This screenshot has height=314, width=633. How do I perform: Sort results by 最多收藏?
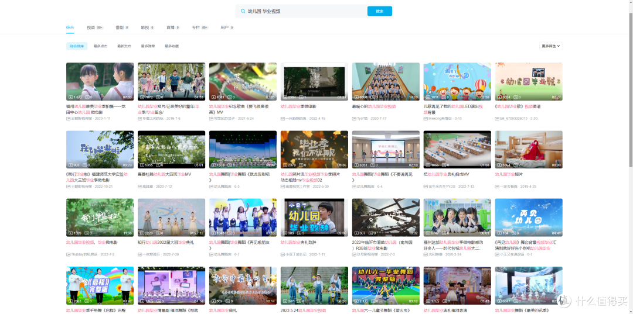click(x=172, y=46)
